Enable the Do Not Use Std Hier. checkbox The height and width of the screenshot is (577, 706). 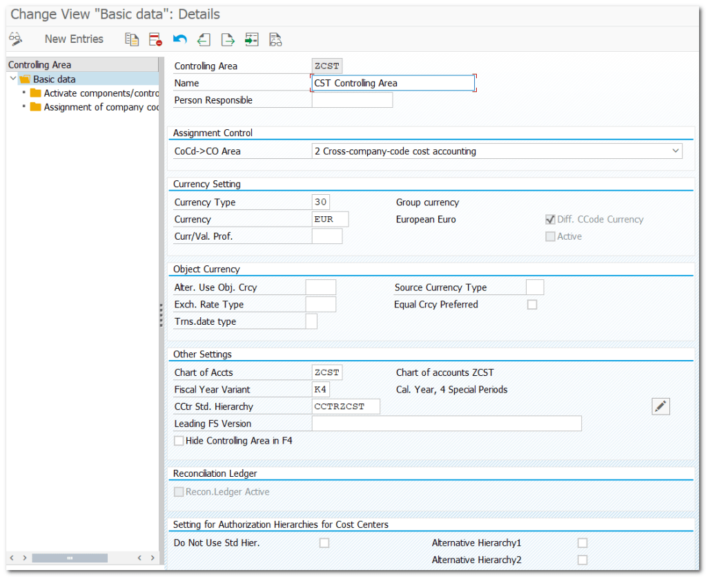click(324, 543)
